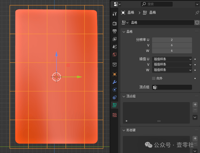200x153 pixels.
Task: Open the Output properties tab
Action: pyautogui.click(x=115, y=31)
